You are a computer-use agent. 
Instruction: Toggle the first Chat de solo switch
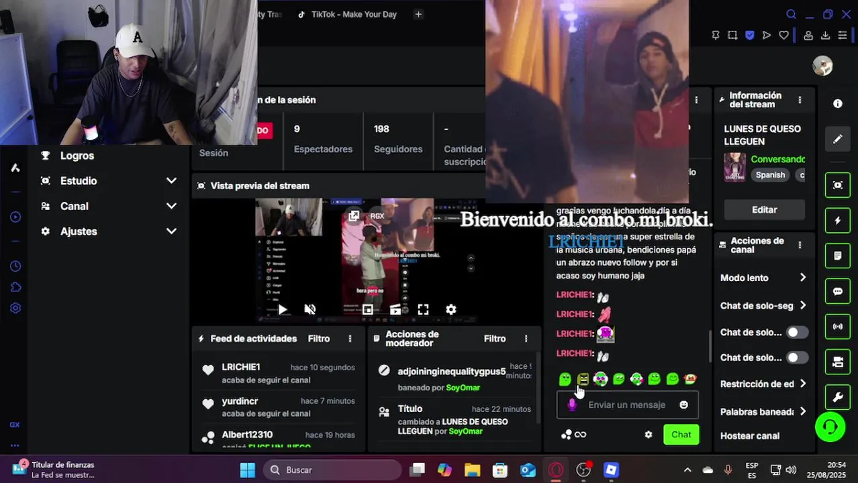click(797, 332)
